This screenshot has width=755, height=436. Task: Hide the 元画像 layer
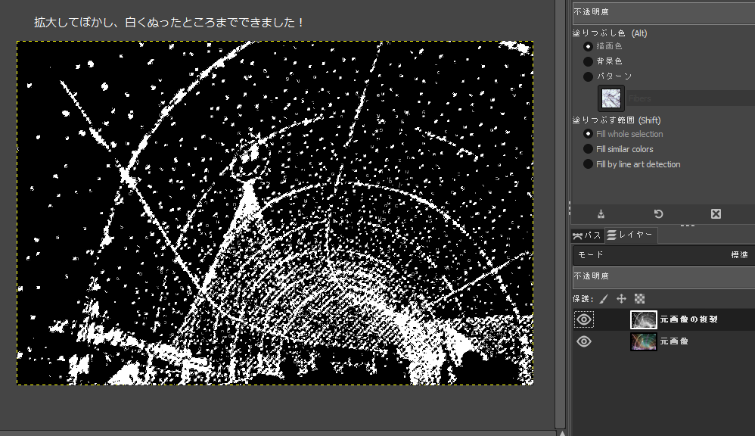pos(583,341)
